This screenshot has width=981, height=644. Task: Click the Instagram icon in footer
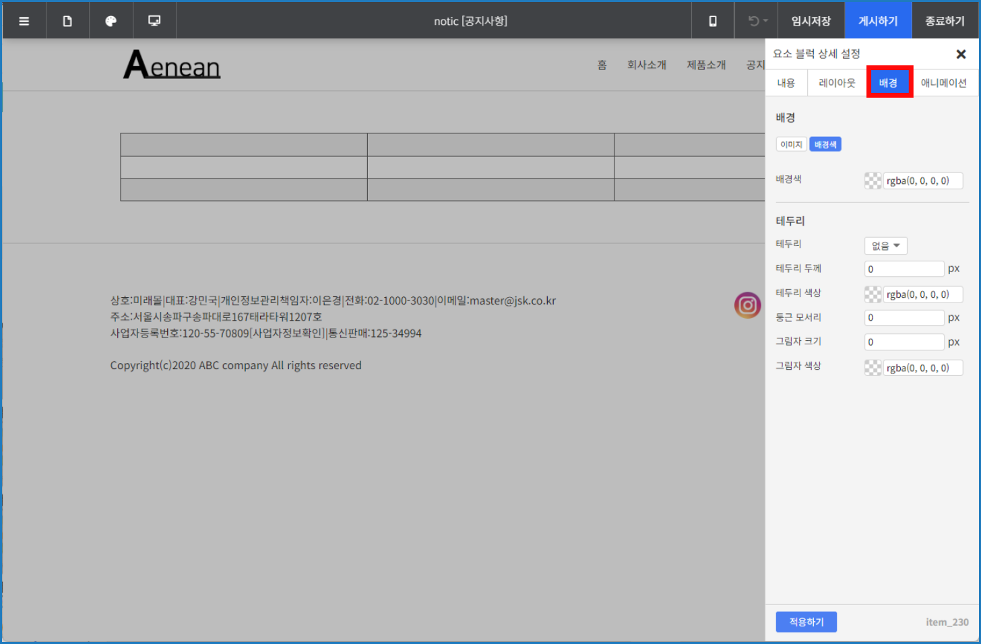pos(747,306)
